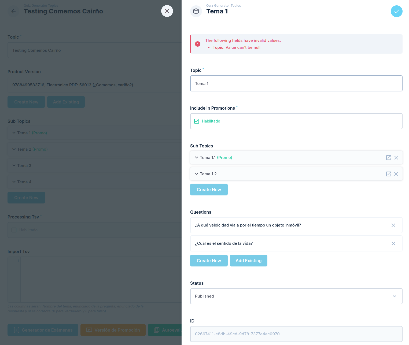The image size is (409, 345).
Task: Collapse the Tema 1.1 subtopic chevron
Action: click(x=196, y=158)
